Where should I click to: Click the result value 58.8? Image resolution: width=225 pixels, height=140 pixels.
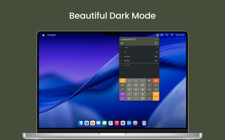coord(156,57)
